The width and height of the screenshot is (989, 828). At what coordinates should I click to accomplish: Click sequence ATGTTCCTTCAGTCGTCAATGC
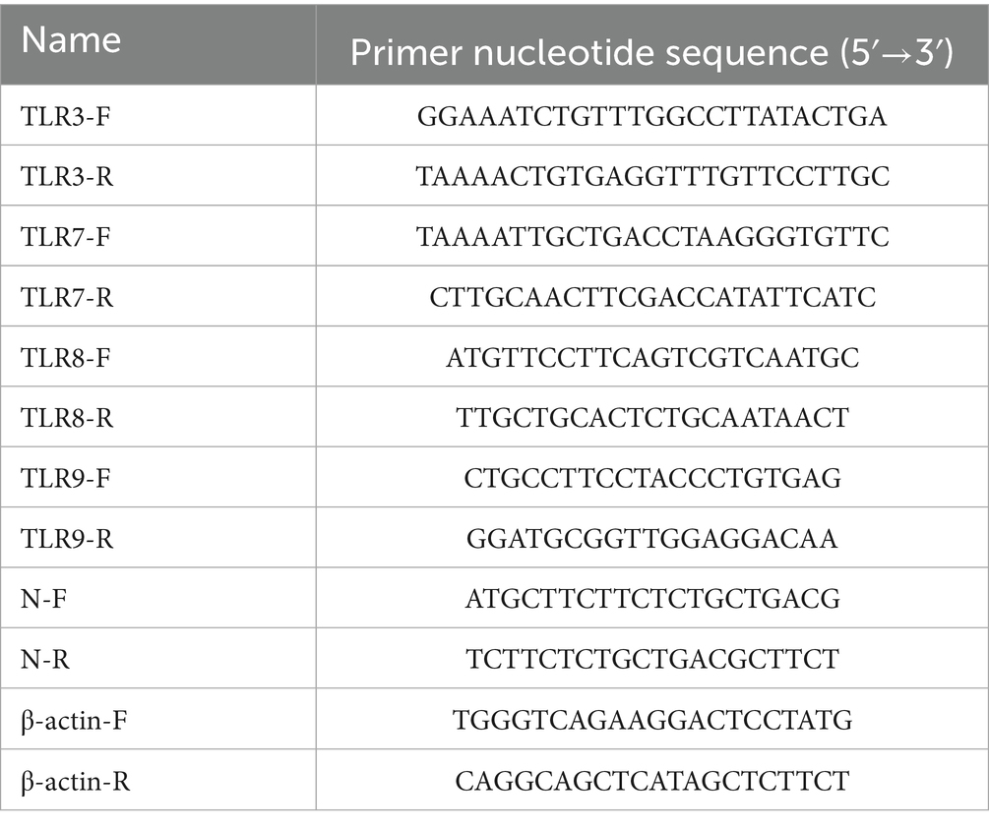click(651, 358)
